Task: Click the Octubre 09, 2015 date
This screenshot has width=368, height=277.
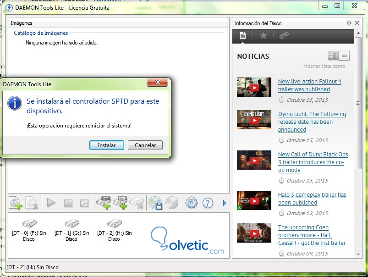Action: [x=307, y=254]
